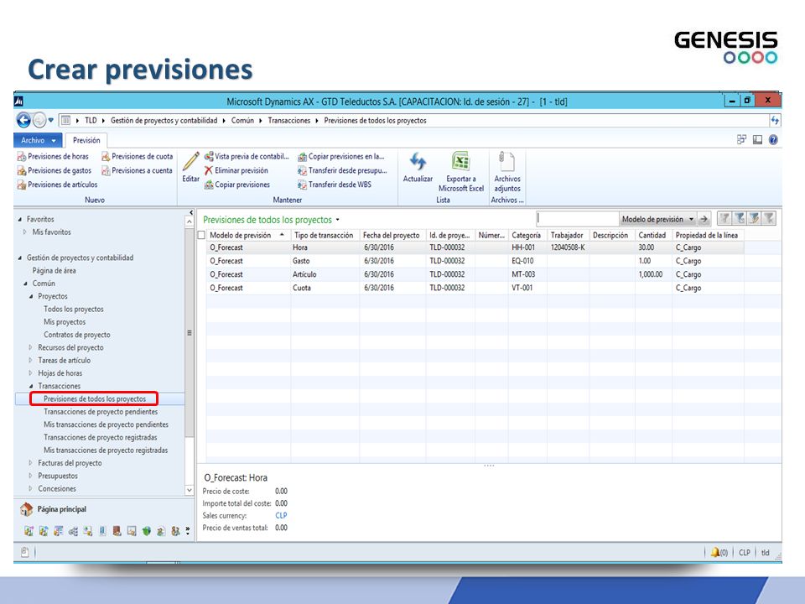
Task: Click the Actualizar refresh icon
Action: tap(418, 161)
